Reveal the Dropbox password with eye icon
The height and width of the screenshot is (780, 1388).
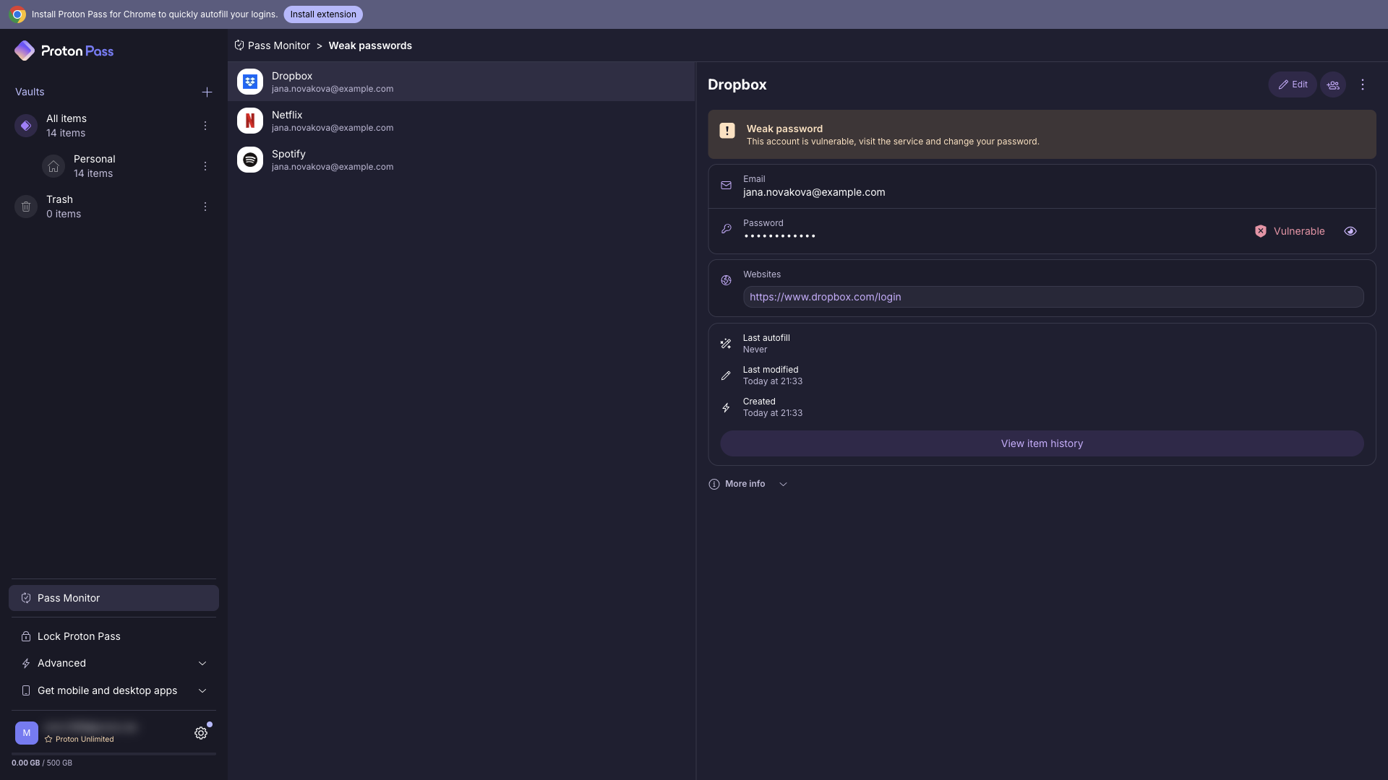(1350, 231)
